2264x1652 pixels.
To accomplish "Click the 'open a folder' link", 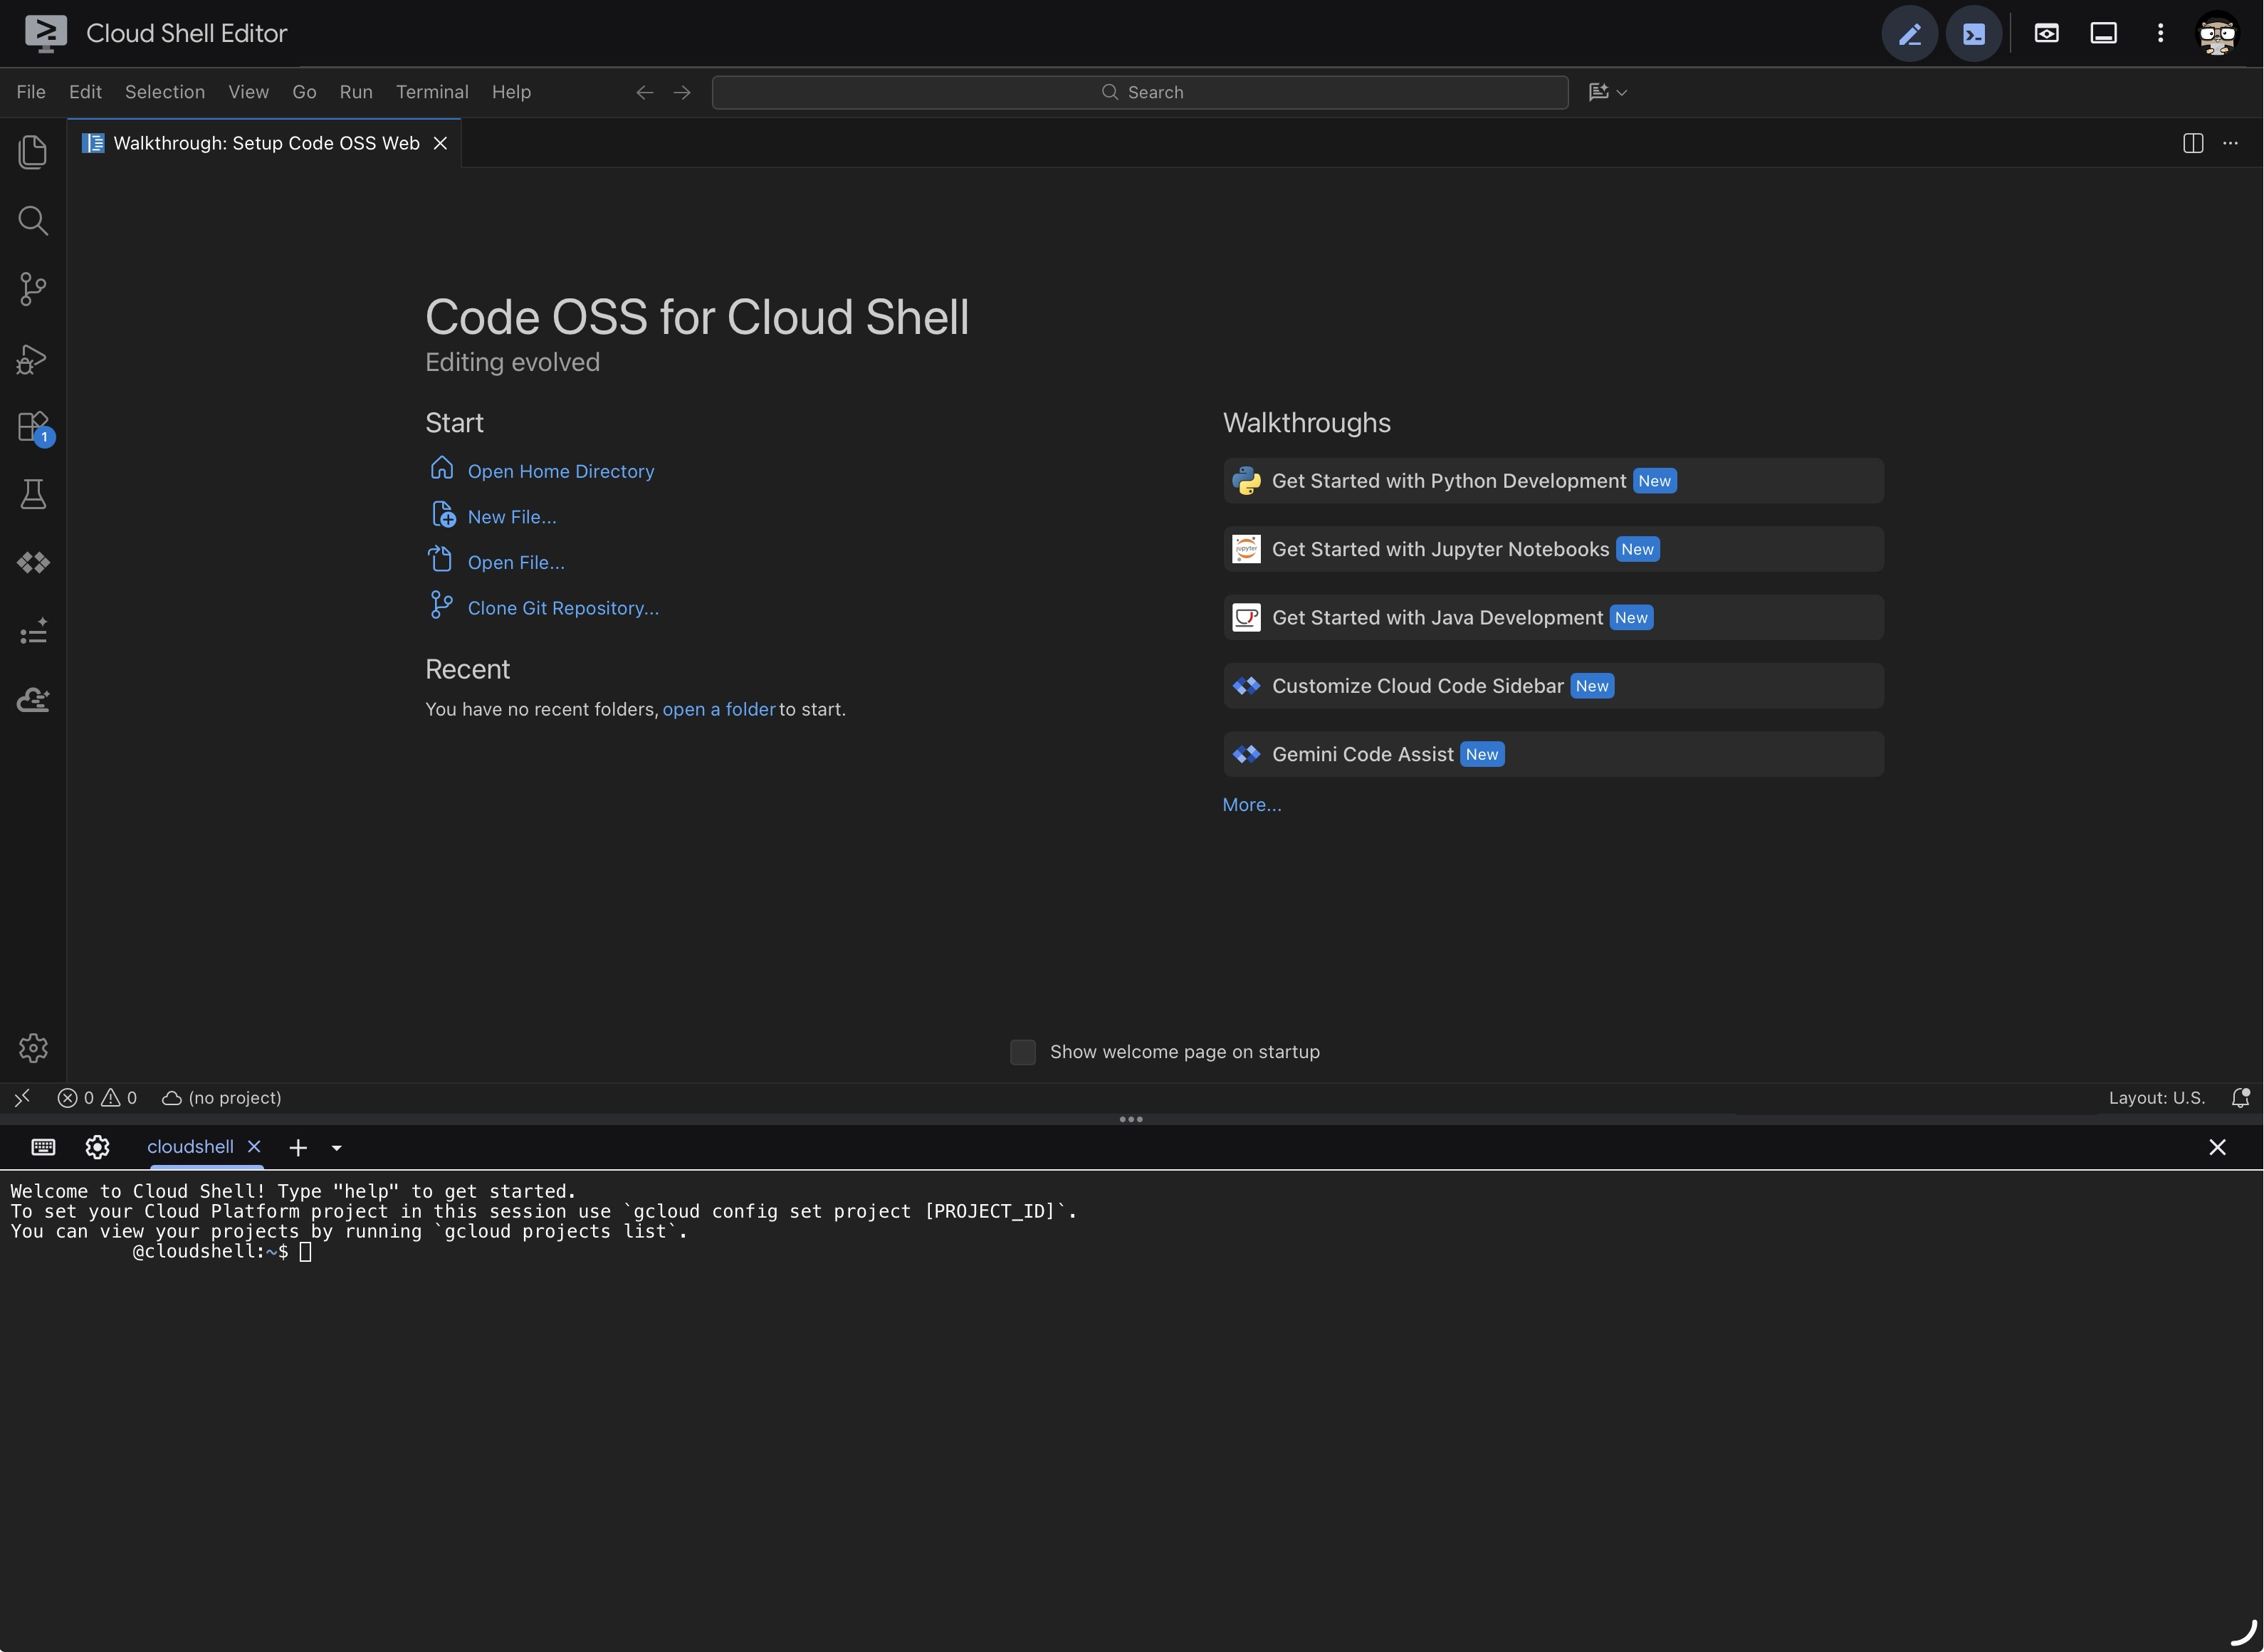I will (718, 709).
